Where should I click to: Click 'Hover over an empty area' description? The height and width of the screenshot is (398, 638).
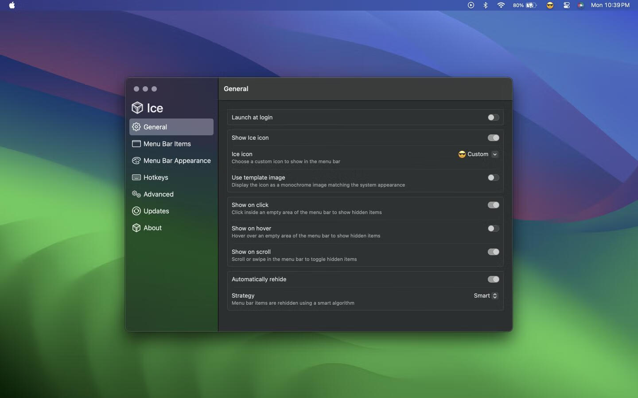pyautogui.click(x=306, y=236)
